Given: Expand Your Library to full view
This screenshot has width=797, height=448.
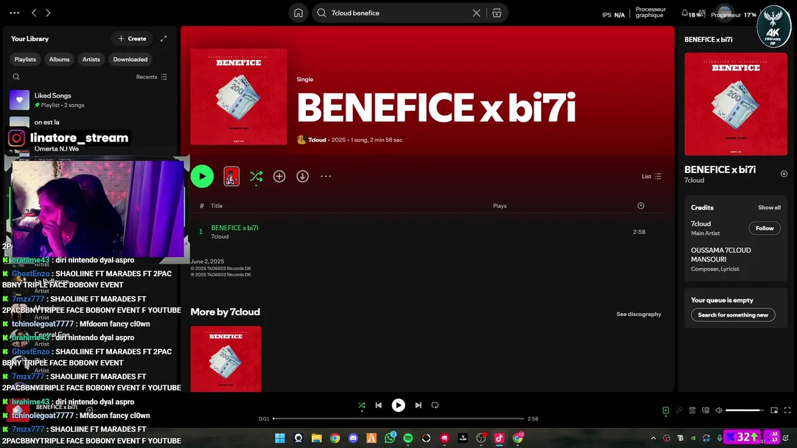Looking at the screenshot, I should pos(163,39).
